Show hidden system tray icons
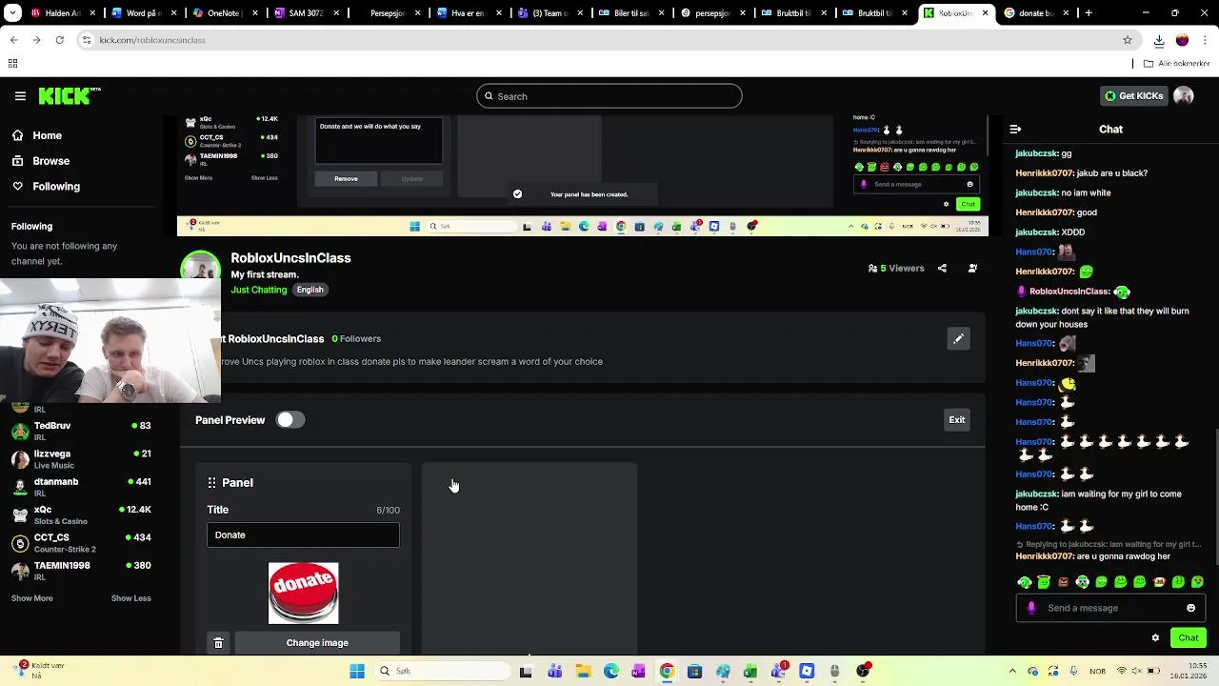Image resolution: width=1219 pixels, height=686 pixels. 1013,672
